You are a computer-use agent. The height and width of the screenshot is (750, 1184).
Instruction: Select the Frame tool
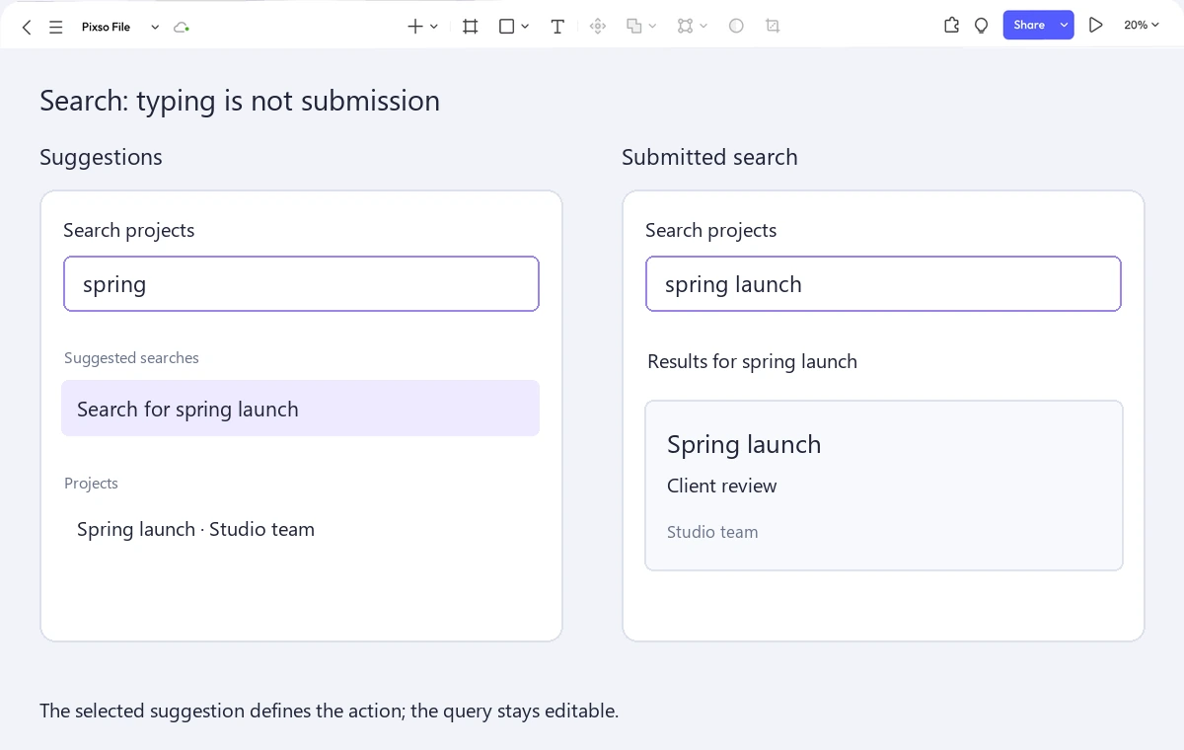pos(471,27)
